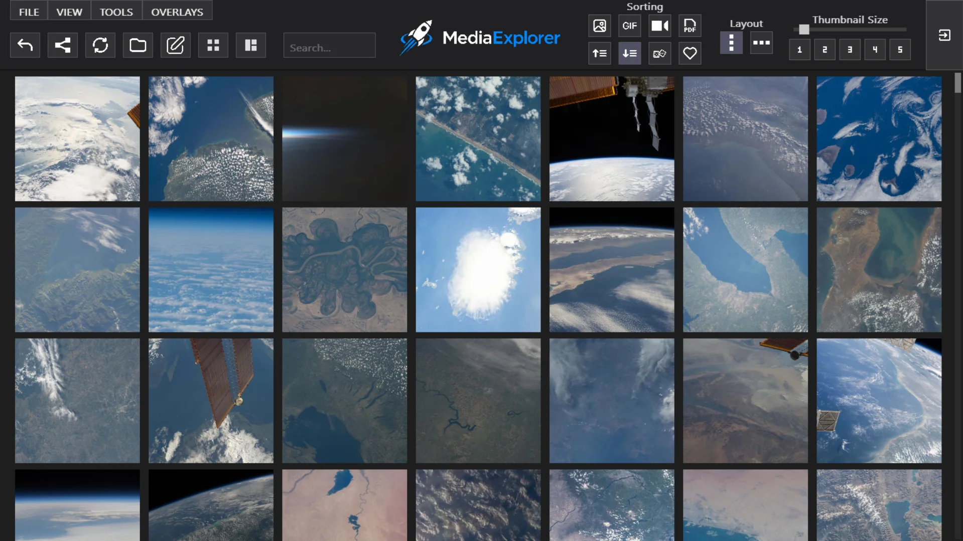Toggle the favorites heart filter
This screenshot has height=541, width=963.
(x=690, y=53)
